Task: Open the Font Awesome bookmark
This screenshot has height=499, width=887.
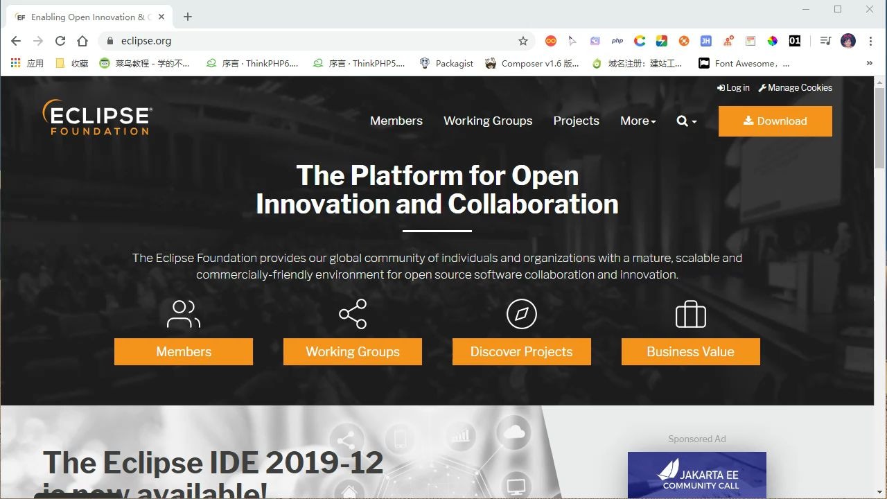Action: [x=744, y=63]
